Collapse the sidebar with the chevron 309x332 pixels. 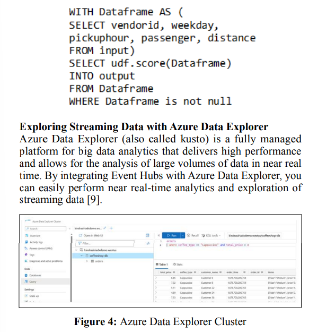(69, 228)
